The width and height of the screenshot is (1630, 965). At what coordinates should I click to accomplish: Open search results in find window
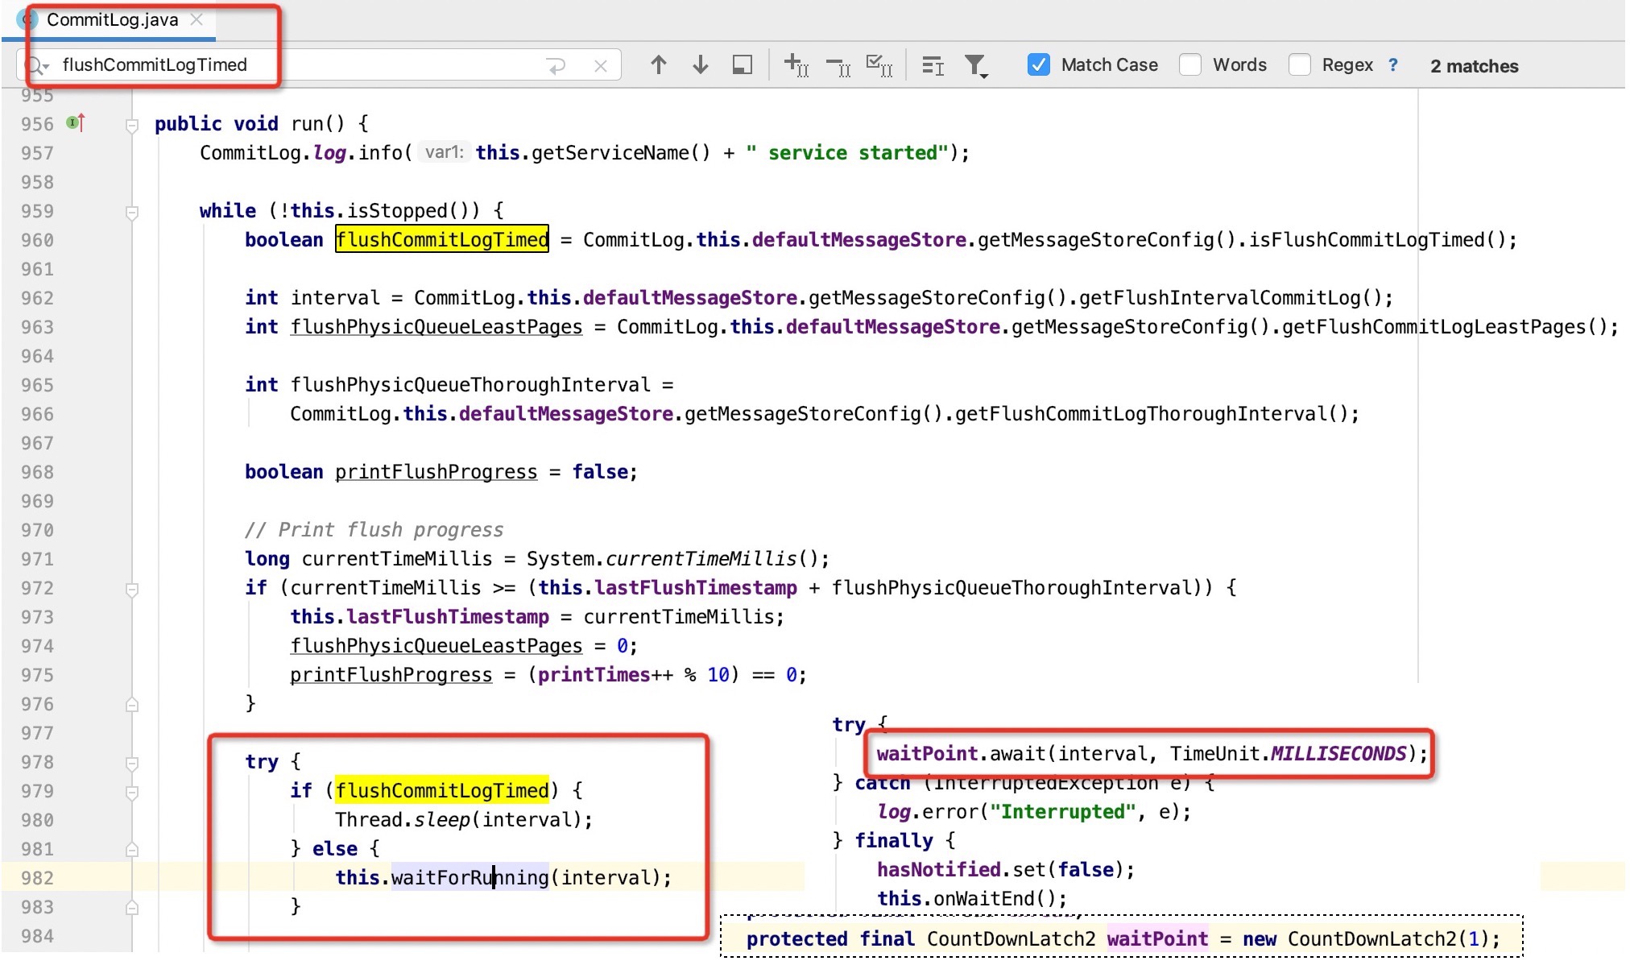[742, 65]
